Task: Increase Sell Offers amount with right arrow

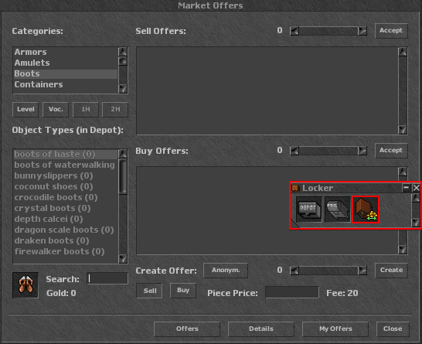Action: [362, 31]
